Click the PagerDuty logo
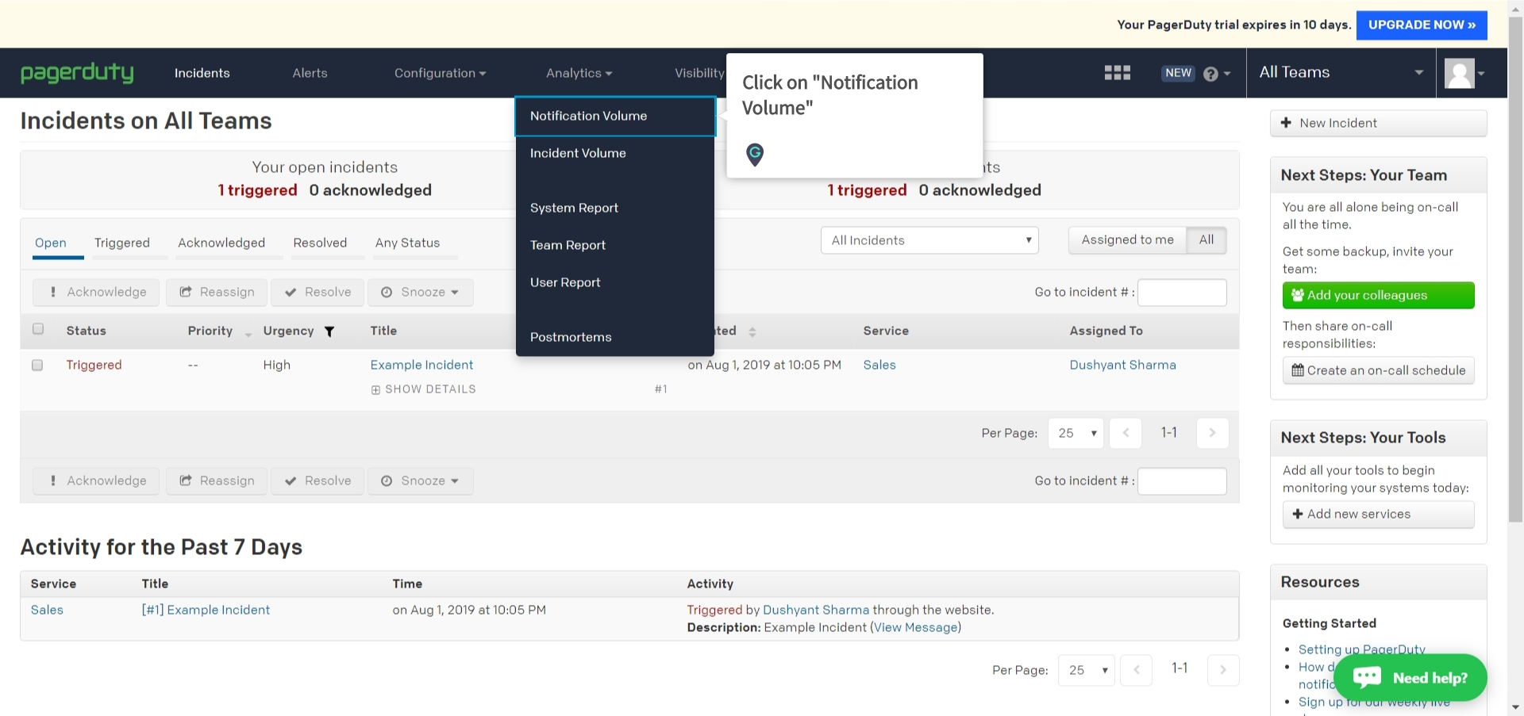1524x716 pixels. coord(77,73)
